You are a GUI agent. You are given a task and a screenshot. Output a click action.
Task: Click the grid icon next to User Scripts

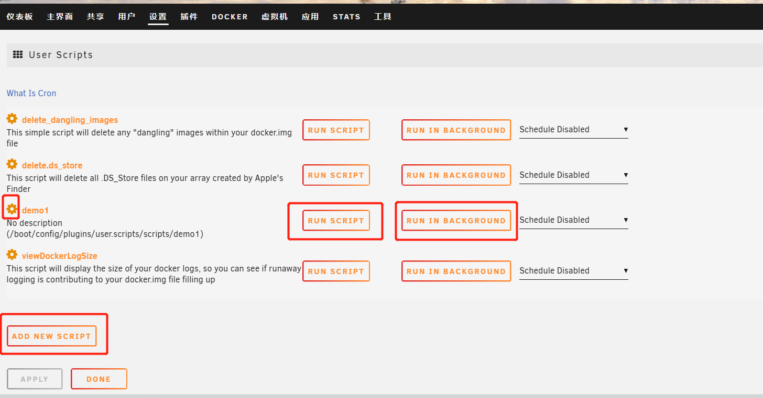[x=18, y=55]
